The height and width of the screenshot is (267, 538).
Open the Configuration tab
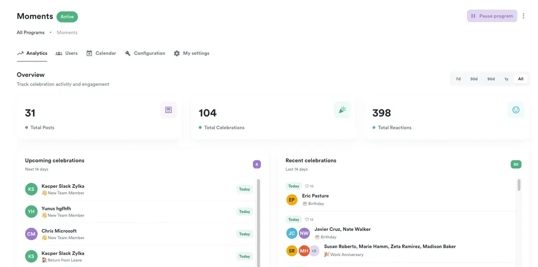(x=145, y=53)
